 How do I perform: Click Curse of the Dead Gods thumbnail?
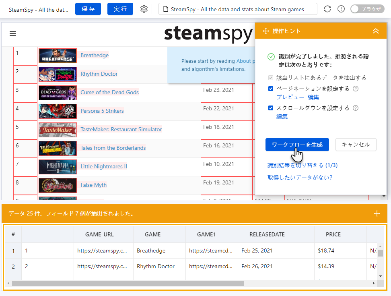coord(58,93)
